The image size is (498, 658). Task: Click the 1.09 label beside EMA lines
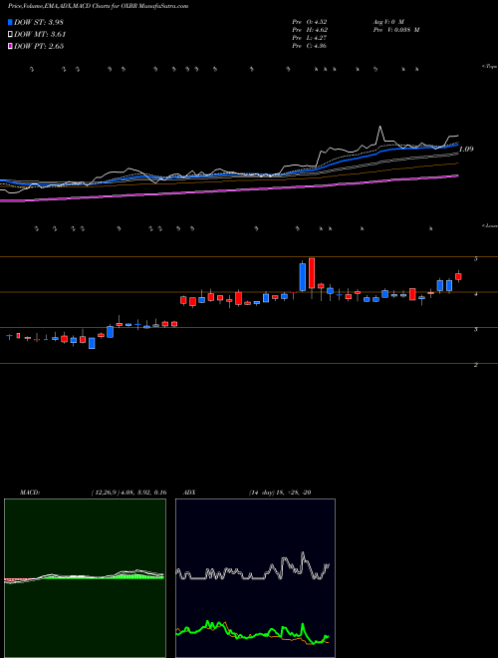coord(466,149)
